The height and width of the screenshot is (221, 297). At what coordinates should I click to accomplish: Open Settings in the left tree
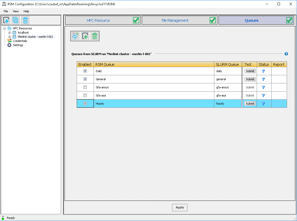(18, 45)
